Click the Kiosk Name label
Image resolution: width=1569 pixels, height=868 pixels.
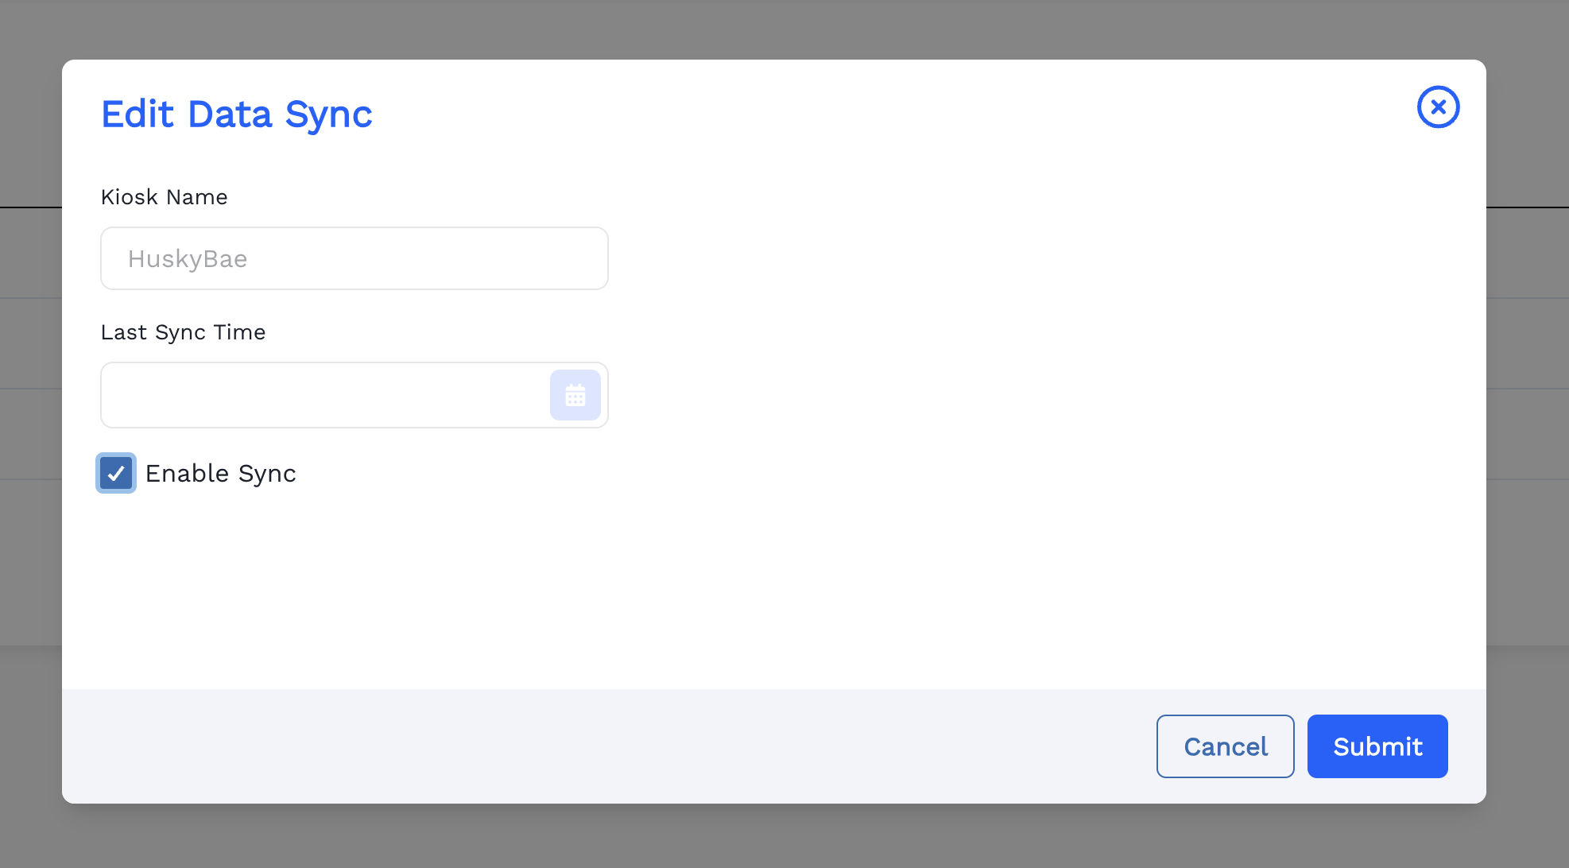click(x=164, y=197)
